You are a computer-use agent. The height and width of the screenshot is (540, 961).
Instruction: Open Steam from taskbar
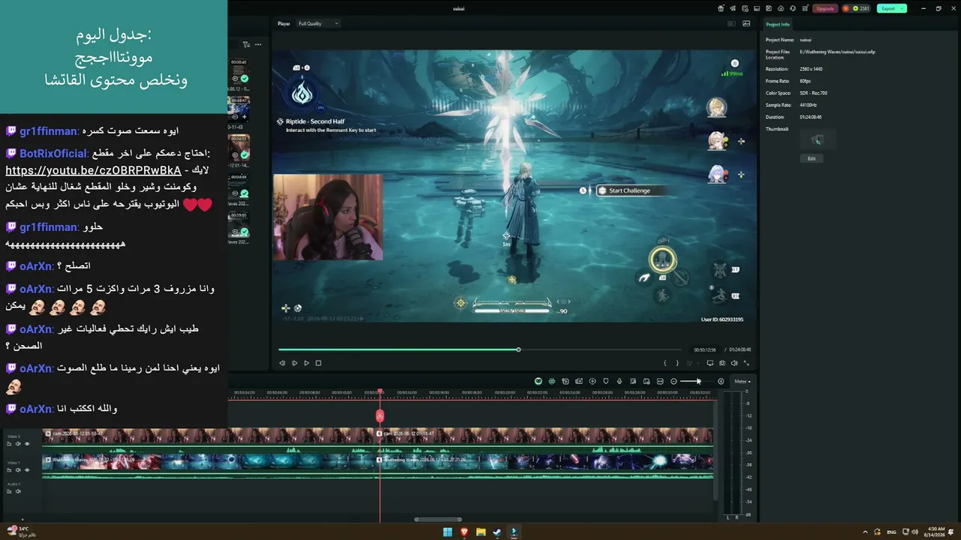point(497,532)
